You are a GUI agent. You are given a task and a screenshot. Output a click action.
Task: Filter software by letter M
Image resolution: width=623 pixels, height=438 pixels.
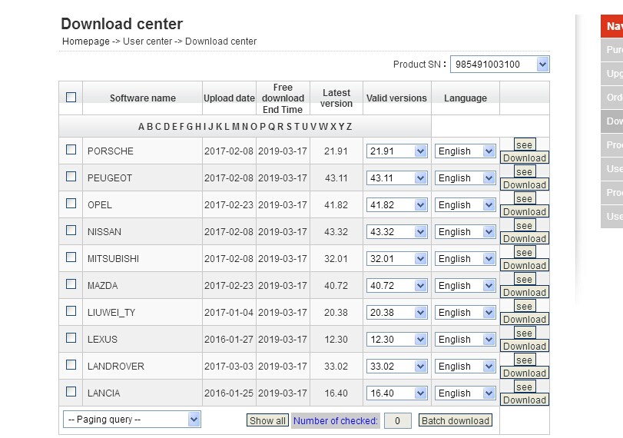tap(235, 127)
